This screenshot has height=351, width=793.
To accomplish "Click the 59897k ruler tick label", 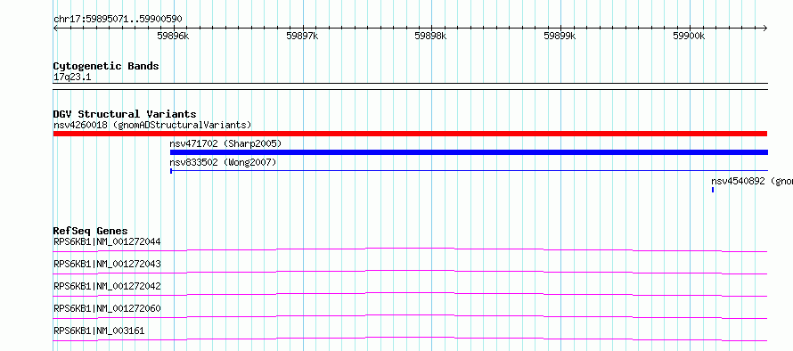I will [302, 36].
